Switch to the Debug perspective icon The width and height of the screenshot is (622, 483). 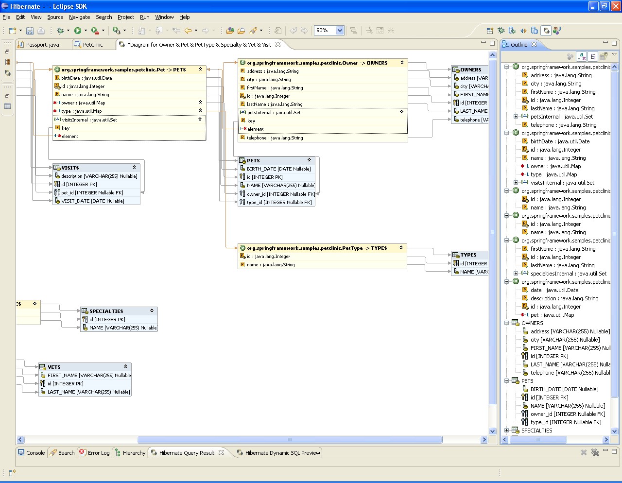[x=501, y=31]
